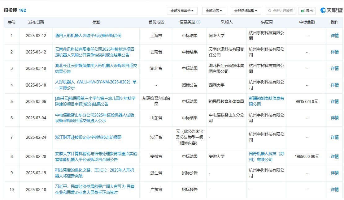Click the Excel icon on the 导出 button

click(x=303, y=11)
